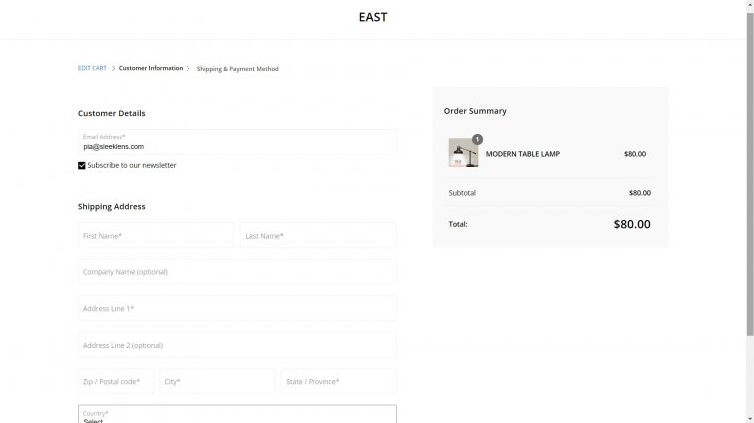This screenshot has width=754, height=423.
Task: Click the EAST store logo
Action: (373, 17)
